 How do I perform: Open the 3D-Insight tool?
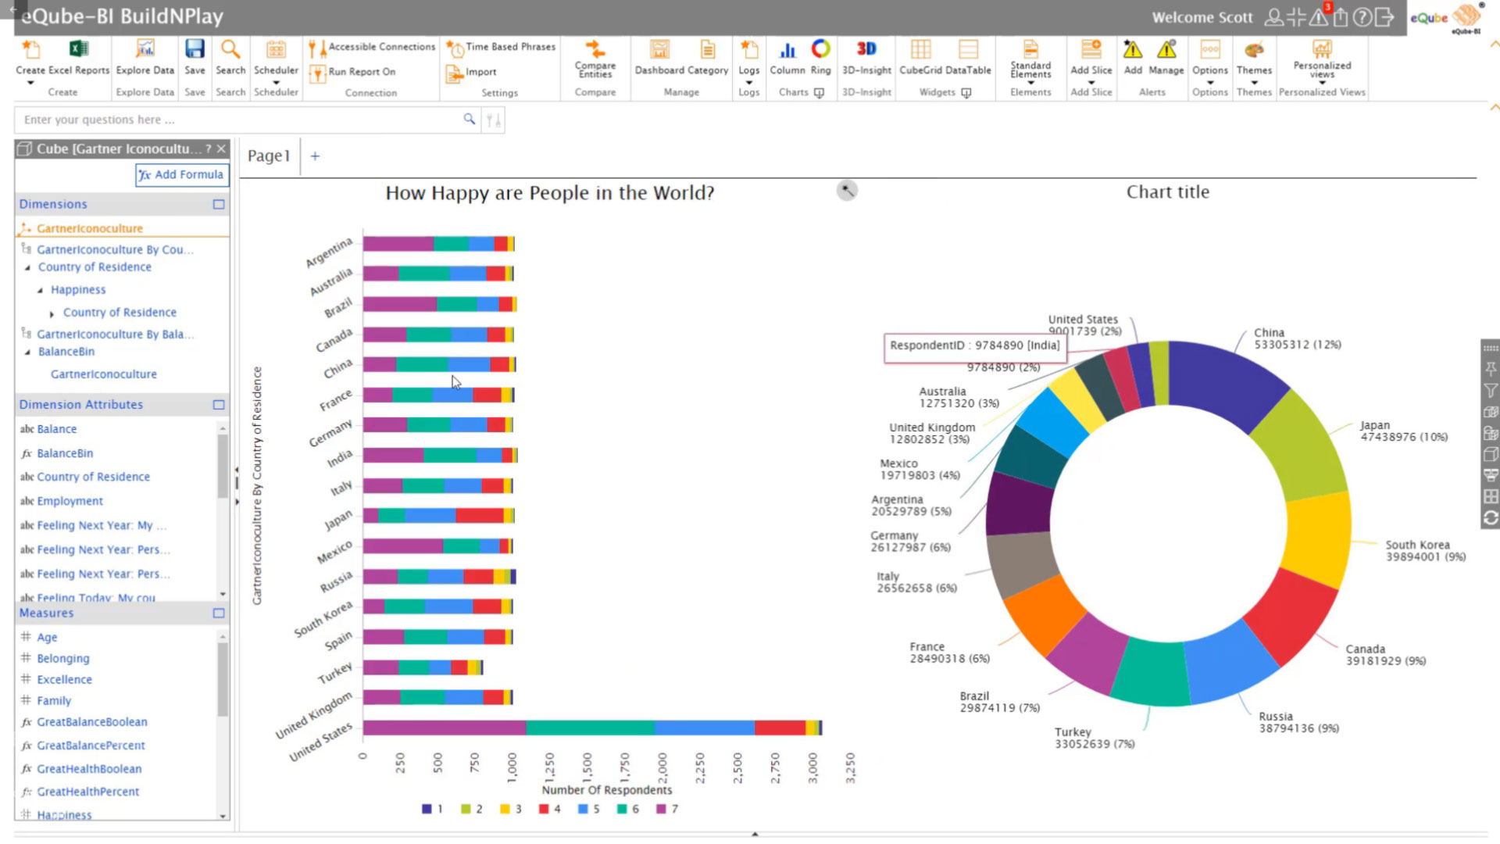[x=866, y=50]
